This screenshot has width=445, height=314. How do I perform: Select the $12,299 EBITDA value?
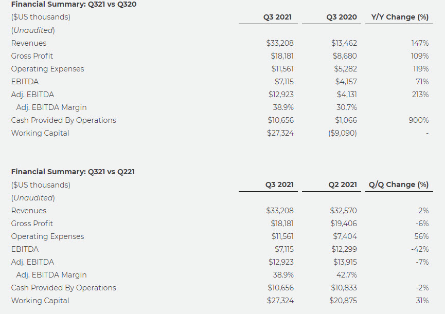click(x=343, y=249)
